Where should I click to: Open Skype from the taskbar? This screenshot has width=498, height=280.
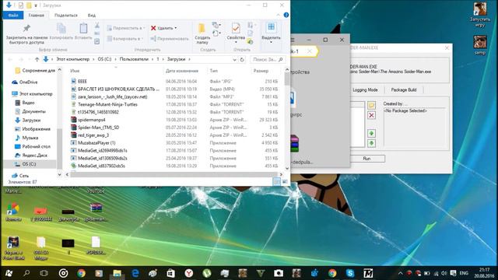point(350,273)
